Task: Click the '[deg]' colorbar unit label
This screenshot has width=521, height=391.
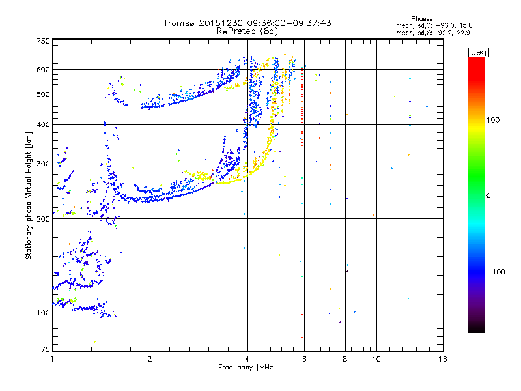Action: coord(478,52)
